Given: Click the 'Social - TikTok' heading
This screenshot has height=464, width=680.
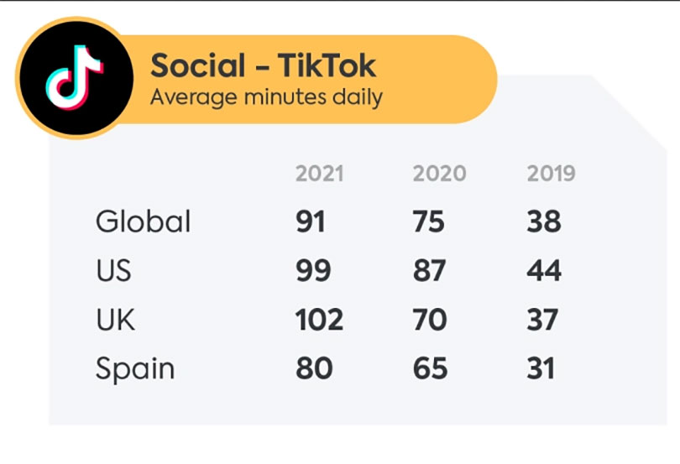Looking at the screenshot, I should tap(263, 65).
